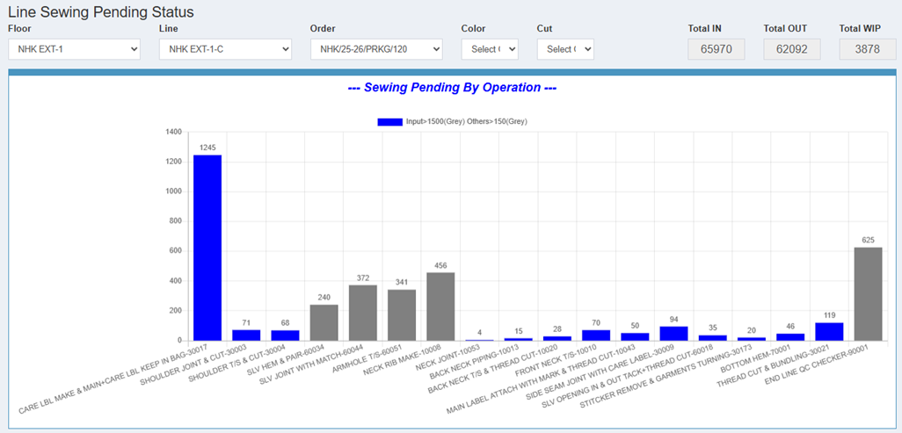
Task: Click the Total OUT field showing 62092
Action: [x=792, y=49]
